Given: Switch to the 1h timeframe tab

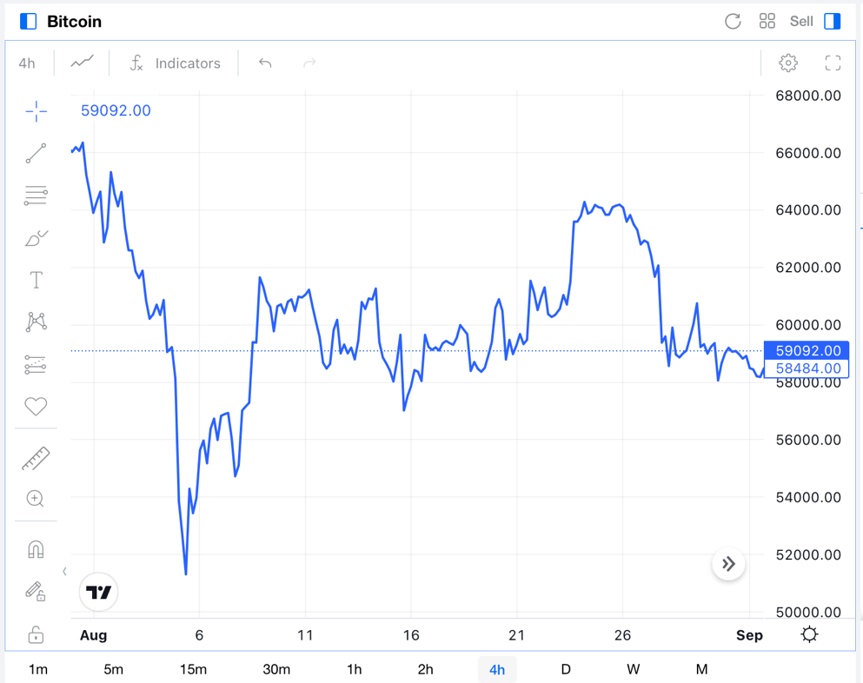Looking at the screenshot, I should [x=354, y=669].
